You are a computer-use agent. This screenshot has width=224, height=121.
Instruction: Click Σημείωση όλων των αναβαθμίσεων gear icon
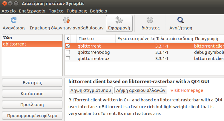tap(67, 20)
